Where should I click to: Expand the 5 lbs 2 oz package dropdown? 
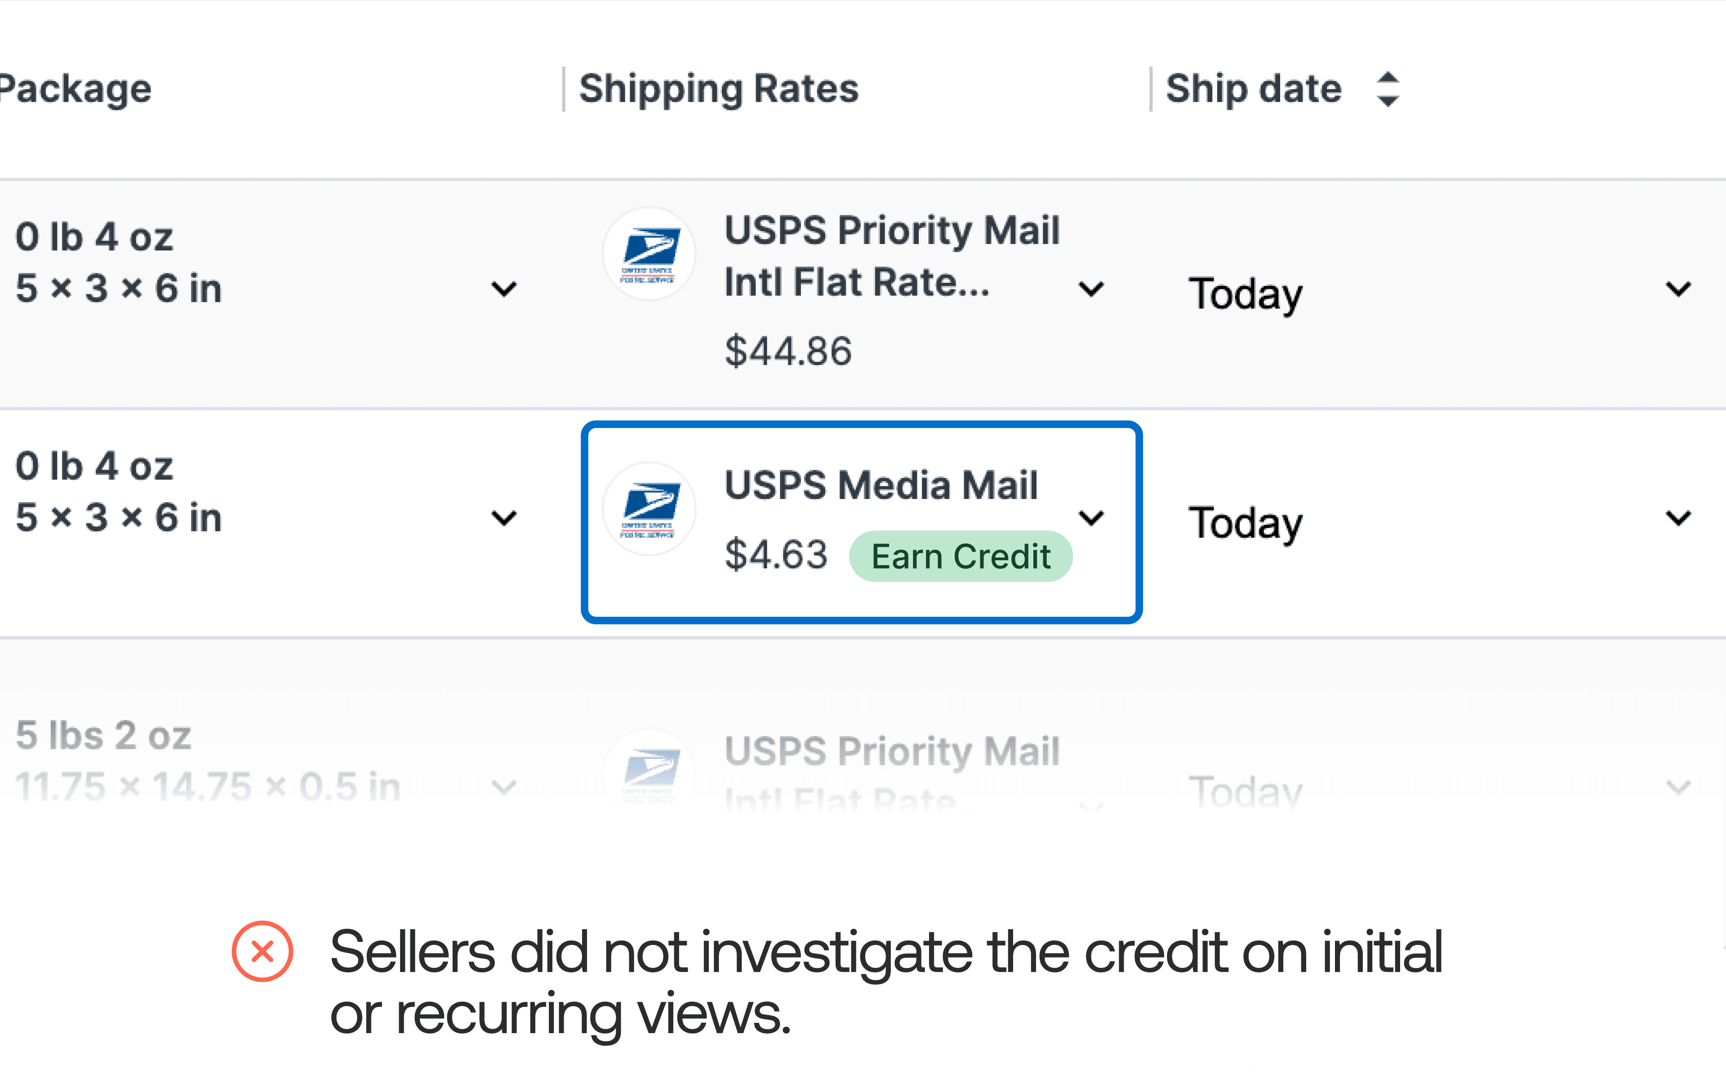pos(504,787)
